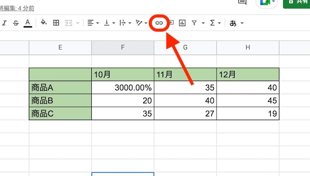Expand the functions dropdown arrow

(220, 23)
